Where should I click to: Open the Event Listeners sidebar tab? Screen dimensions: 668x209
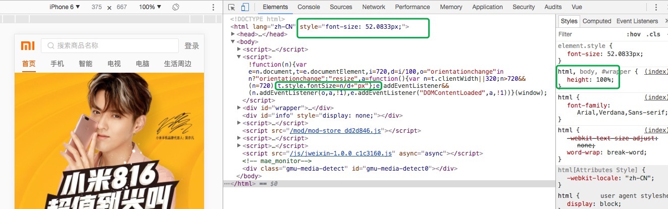[637, 21]
